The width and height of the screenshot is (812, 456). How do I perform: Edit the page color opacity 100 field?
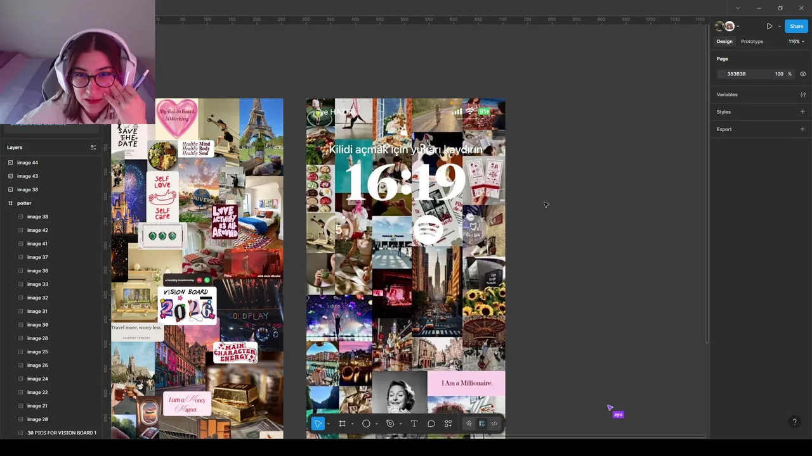779,74
